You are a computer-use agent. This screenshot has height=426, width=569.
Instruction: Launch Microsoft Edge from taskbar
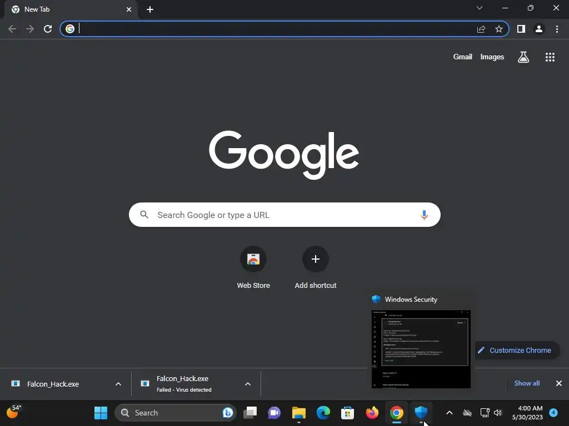click(323, 413)
